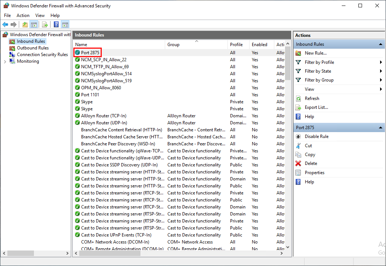Click the red Delete X icon

pyautogui.click(x=298, y=163)
